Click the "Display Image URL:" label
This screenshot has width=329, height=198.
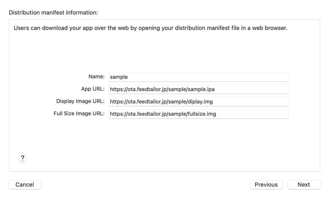click(80, 101)
